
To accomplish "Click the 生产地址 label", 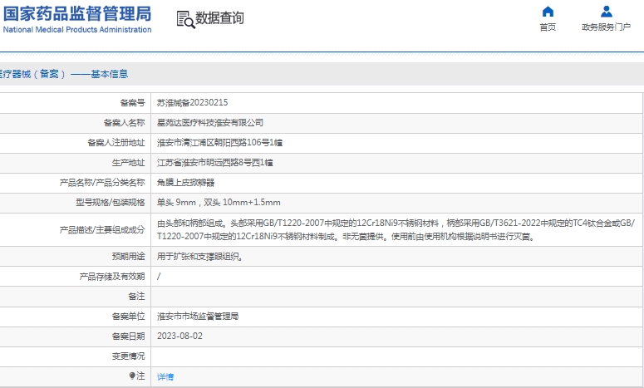I will pyautogui.click(x=128, y=163).
